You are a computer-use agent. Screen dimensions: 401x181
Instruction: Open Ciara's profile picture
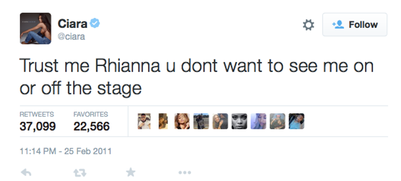36,28
